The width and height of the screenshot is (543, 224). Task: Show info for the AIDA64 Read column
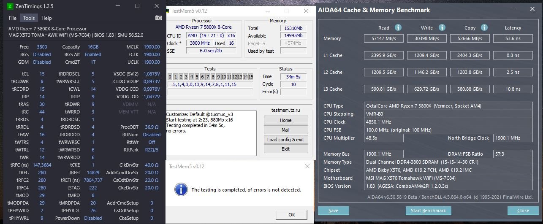tap(398, 27)
